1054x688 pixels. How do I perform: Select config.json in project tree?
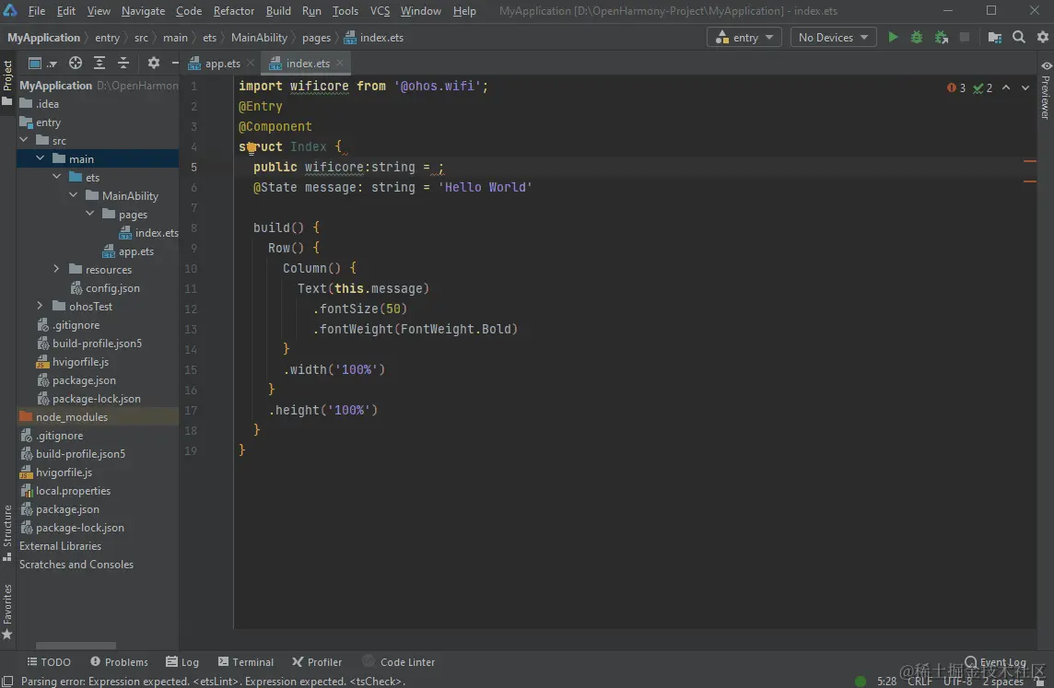click(112, 288)
